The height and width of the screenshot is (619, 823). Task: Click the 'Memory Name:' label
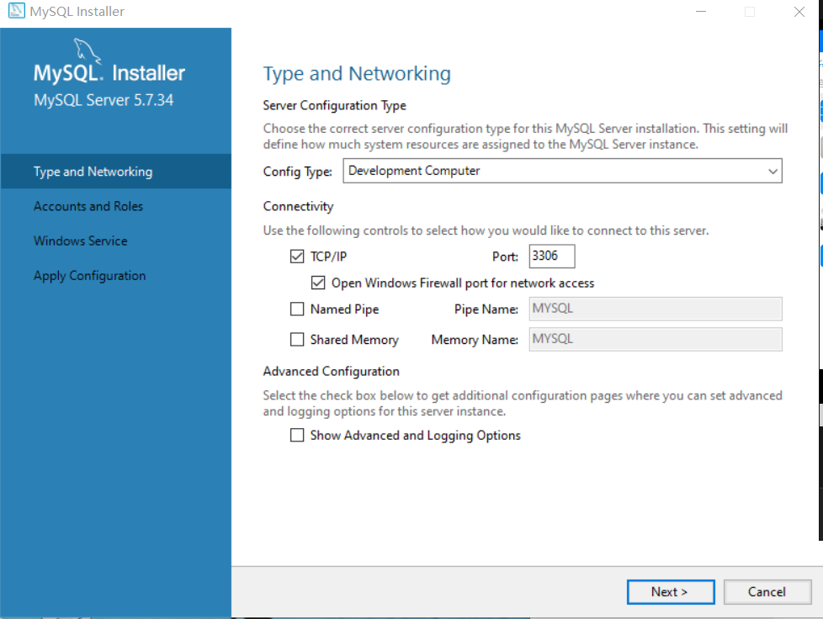point(475,340)
